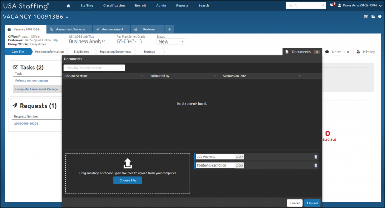The image size is (385, 208).
Task: Open the Staffing menu
Action: coord(87,6)
